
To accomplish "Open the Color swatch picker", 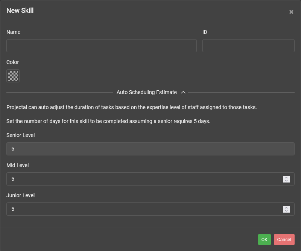I will (x=13, y=76).
